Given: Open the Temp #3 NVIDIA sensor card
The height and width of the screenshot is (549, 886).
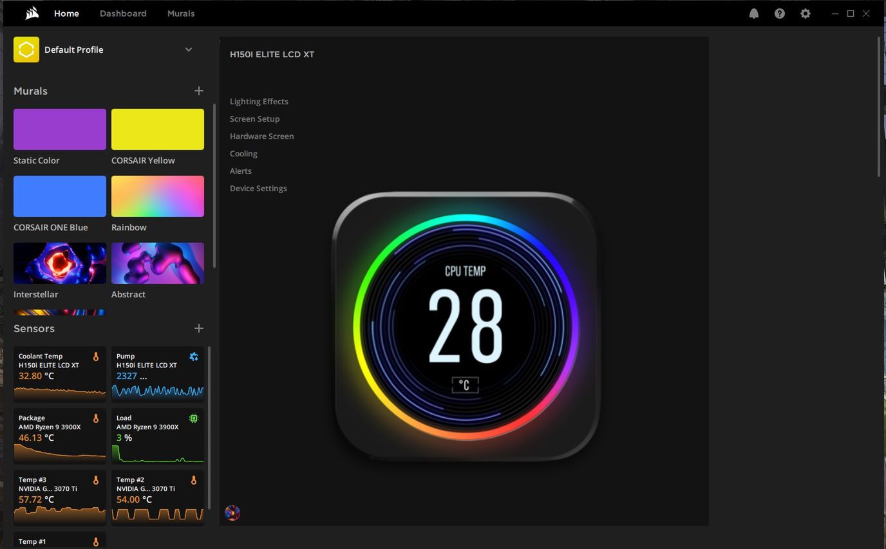Looking at the screenshot, I should coord(60,497).
